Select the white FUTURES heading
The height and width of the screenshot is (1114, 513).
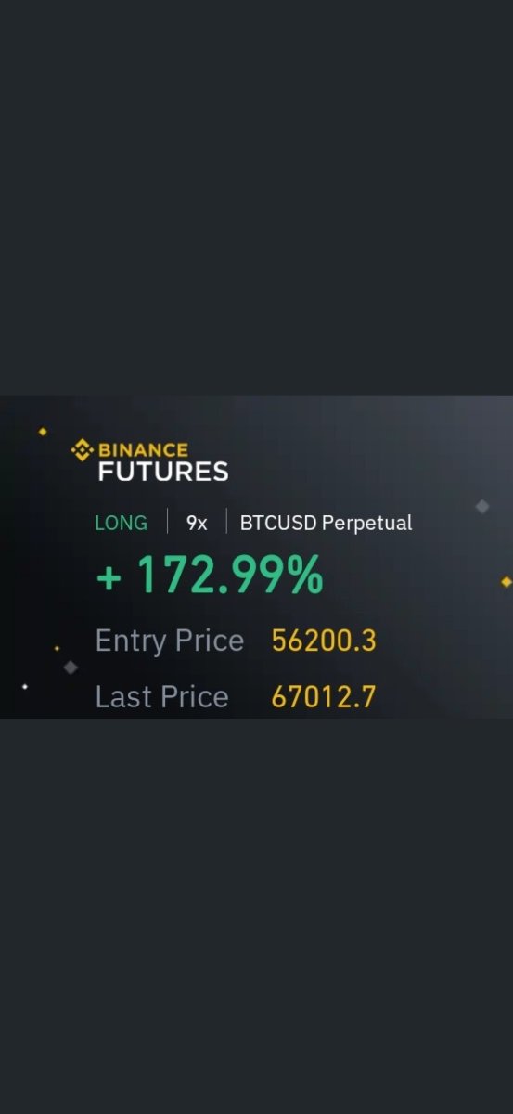point(163,472)
